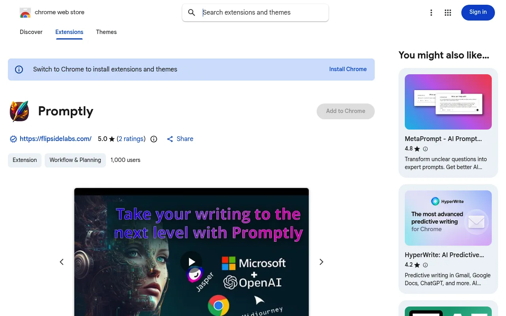Click the Promptly extension feather icon
506x316 pixels.
[x=19, y=111]
